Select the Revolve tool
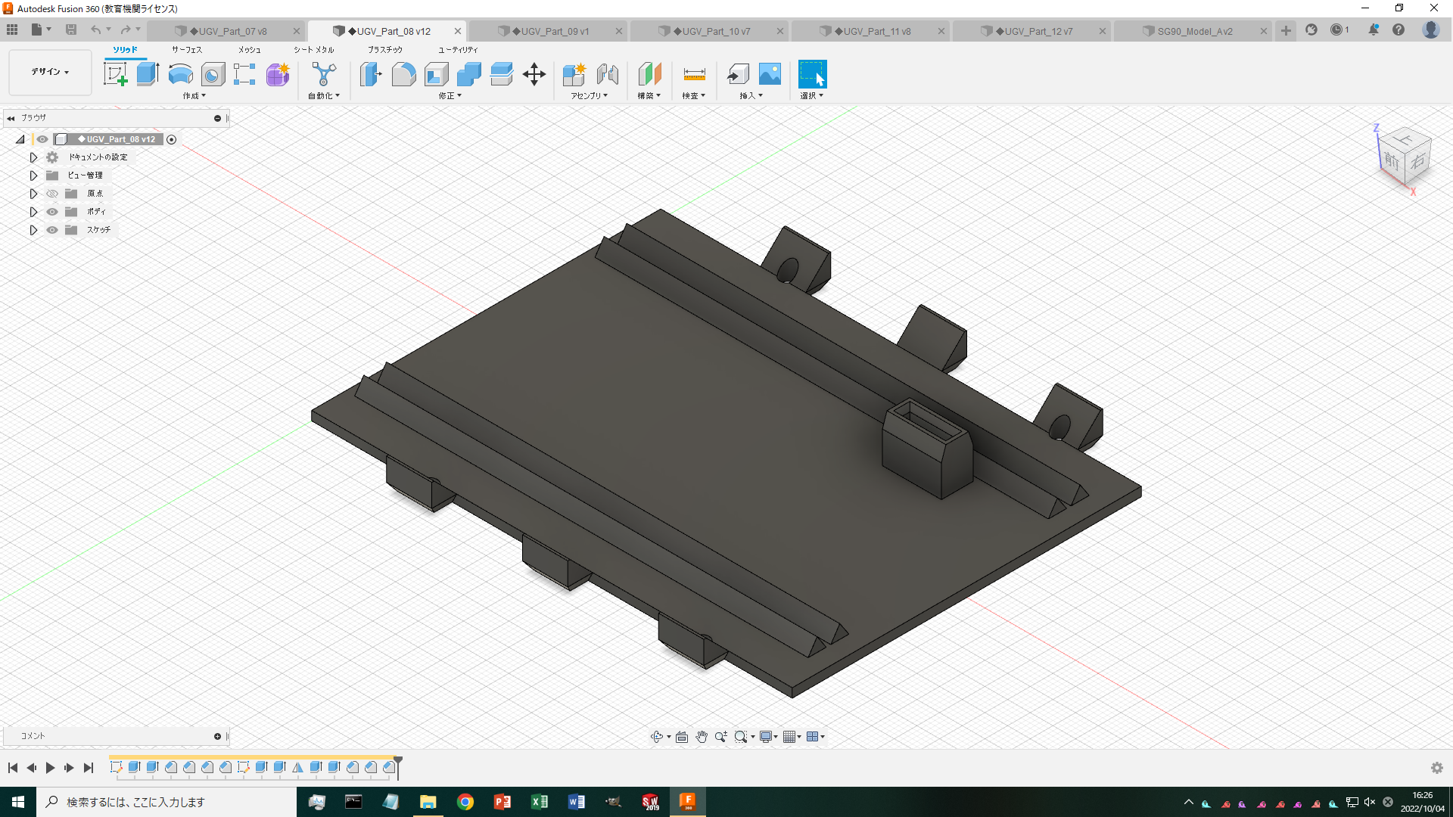This screenshot has width=1453, height=817. click(180, 74)
